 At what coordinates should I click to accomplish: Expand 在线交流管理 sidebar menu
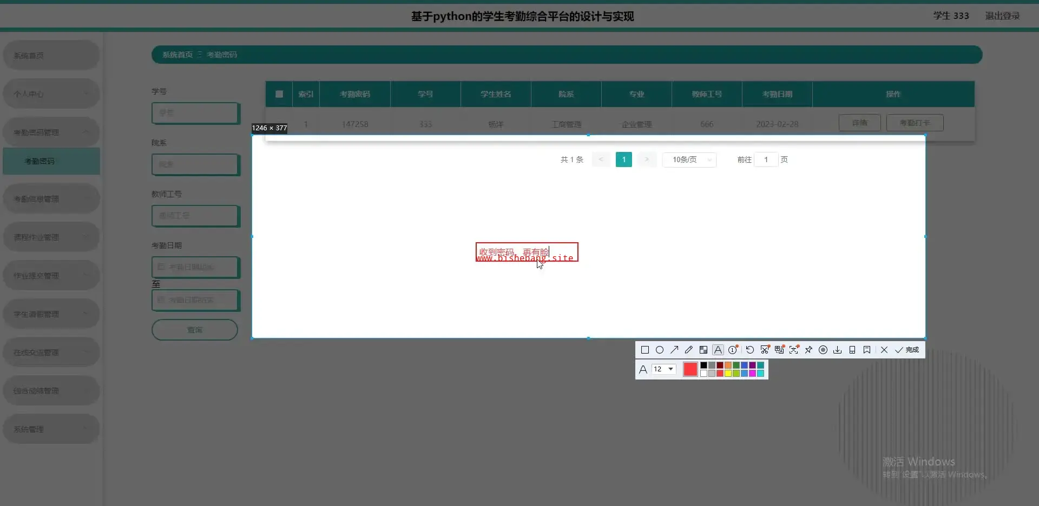click(51, 352)
